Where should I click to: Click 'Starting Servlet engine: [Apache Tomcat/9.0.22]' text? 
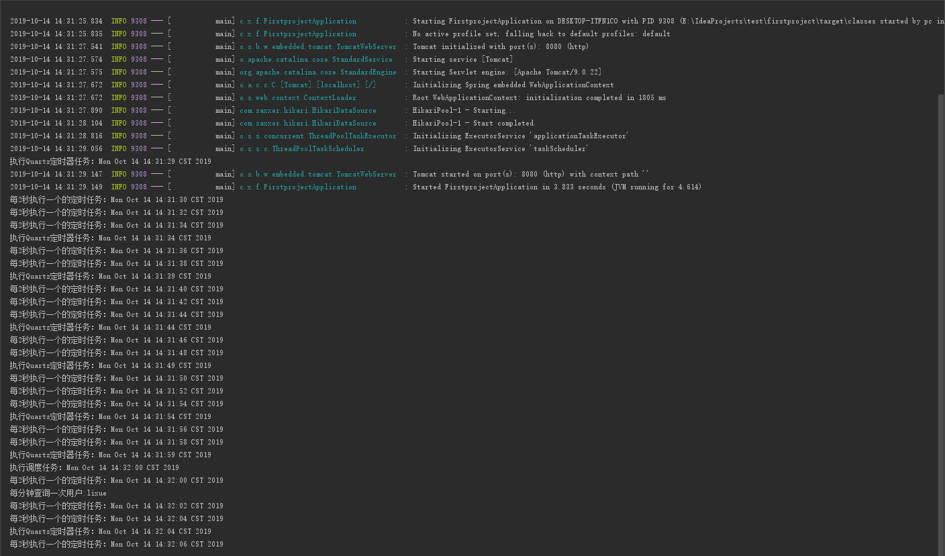coord(507,73)
